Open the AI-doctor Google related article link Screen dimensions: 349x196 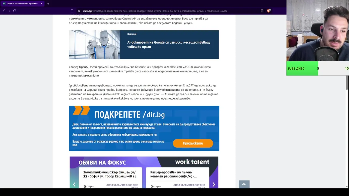pos(168,44)
